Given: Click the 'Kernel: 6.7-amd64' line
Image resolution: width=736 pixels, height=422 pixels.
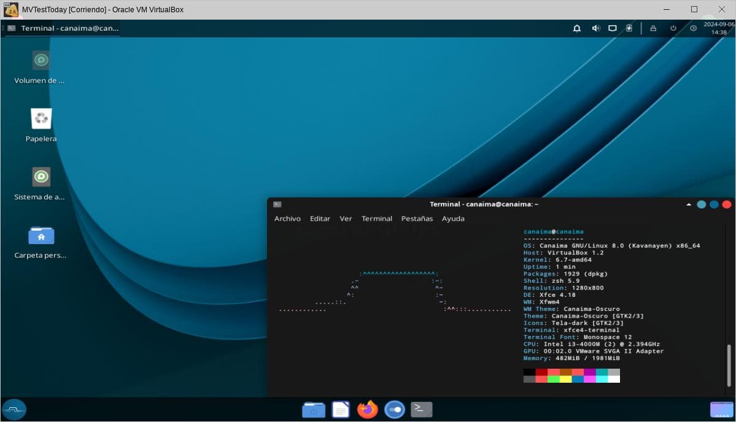Looking at the screenshot, I should pyautogui.click(x=557, y=260).
